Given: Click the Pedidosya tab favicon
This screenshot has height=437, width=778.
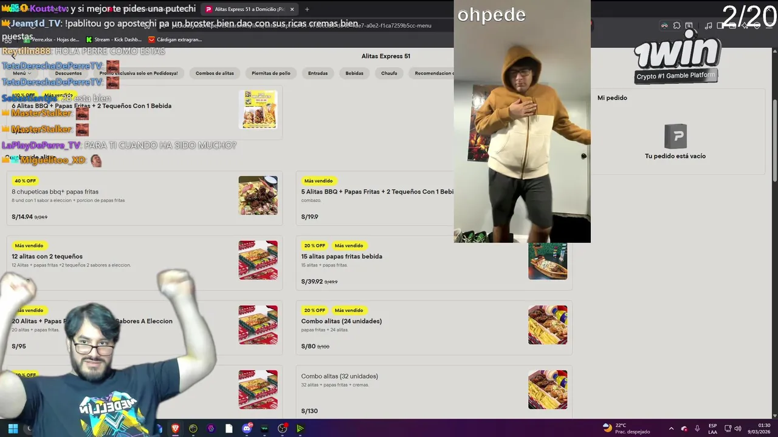Looking at the screenshot, I should click(208, 9).
